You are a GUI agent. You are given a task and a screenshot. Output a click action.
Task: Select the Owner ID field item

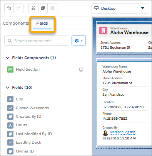20,151
